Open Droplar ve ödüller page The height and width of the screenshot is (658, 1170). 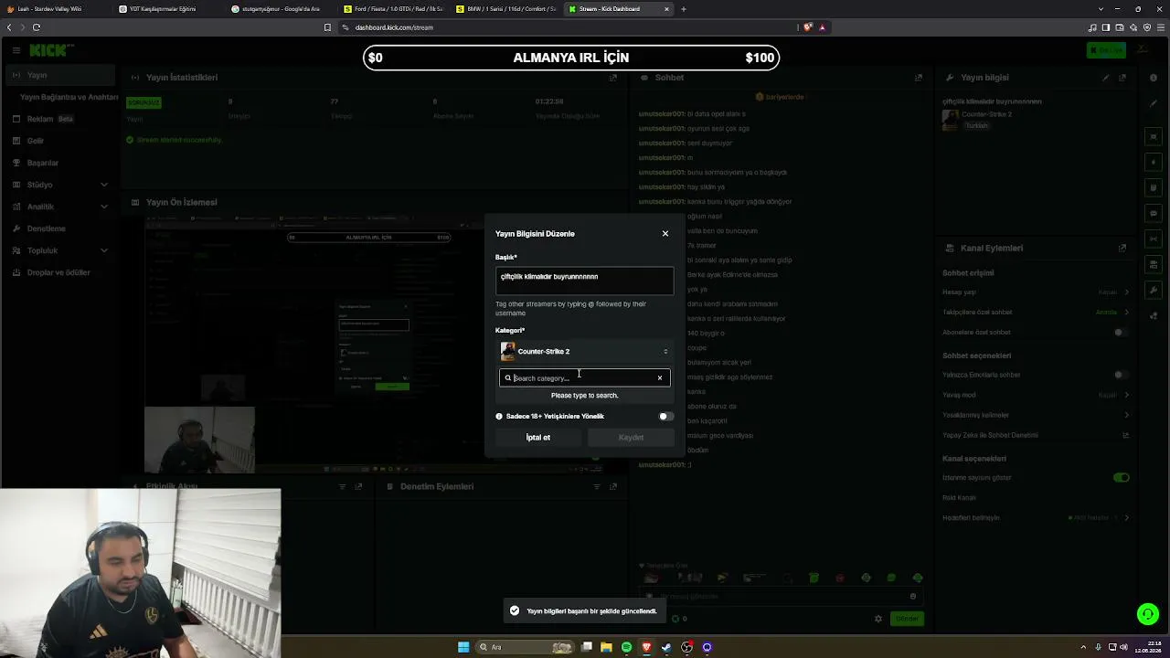(x=58, y=272)
